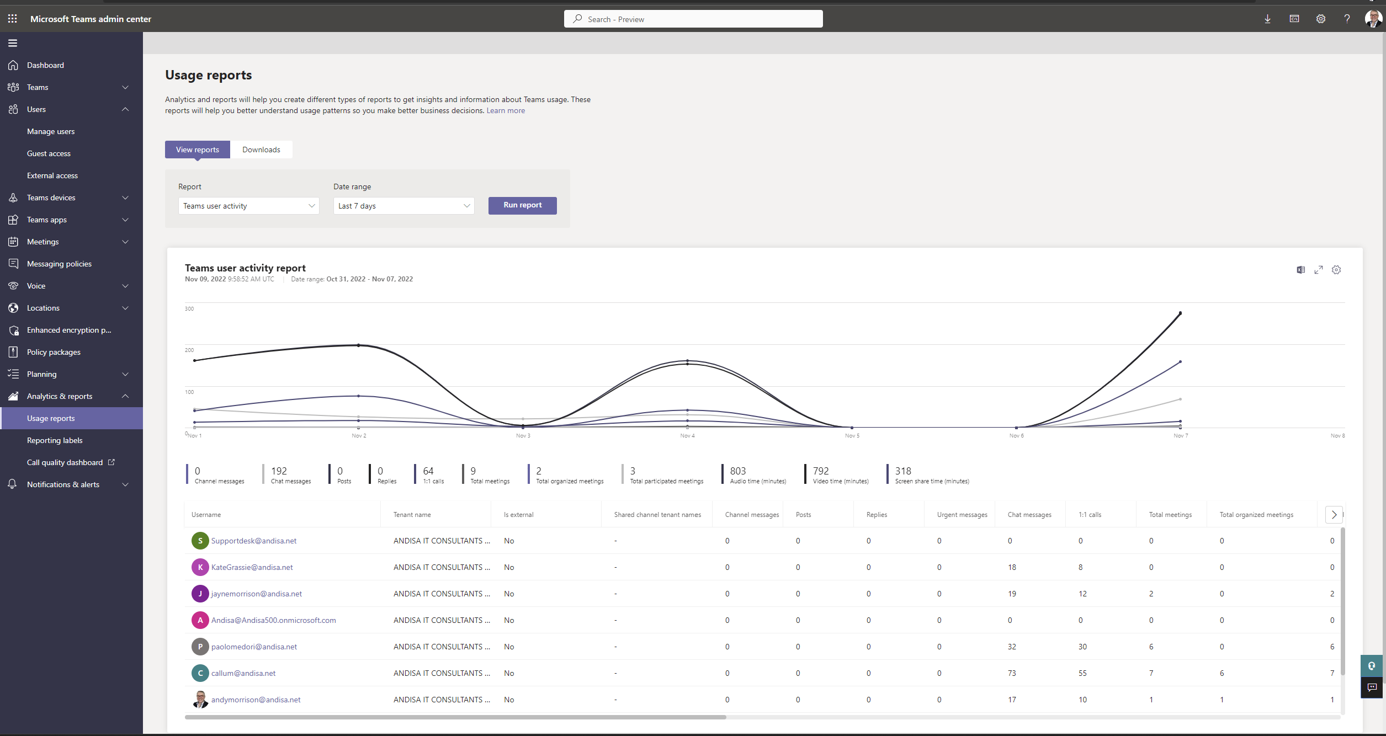This screenshot has height=736, width=1386.
Task: Show more table columns arrow
Action: [x=1334, y=515]
